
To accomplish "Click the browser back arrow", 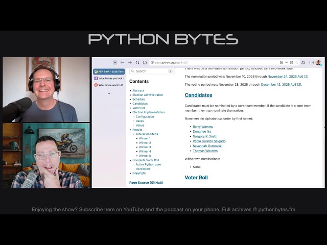I will pos(123,62).
